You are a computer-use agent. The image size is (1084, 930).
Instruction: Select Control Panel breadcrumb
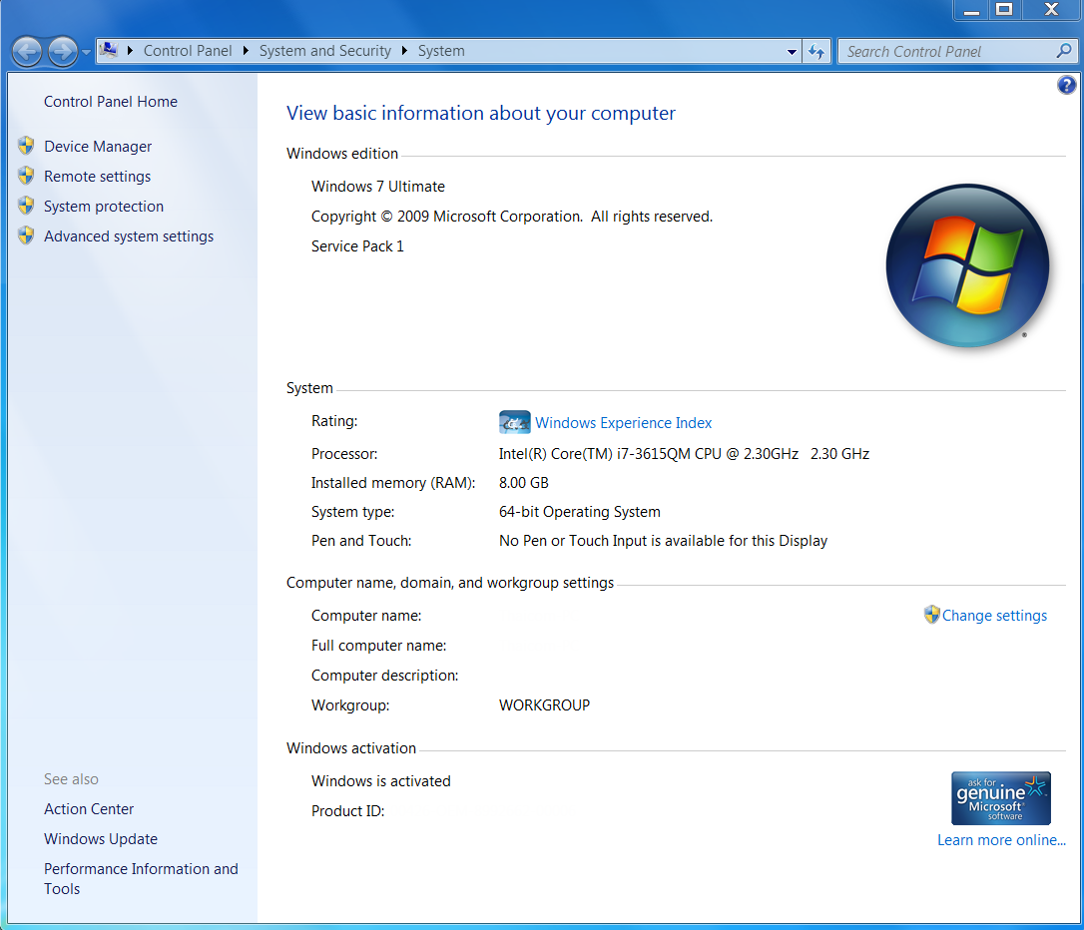point(188,51)
